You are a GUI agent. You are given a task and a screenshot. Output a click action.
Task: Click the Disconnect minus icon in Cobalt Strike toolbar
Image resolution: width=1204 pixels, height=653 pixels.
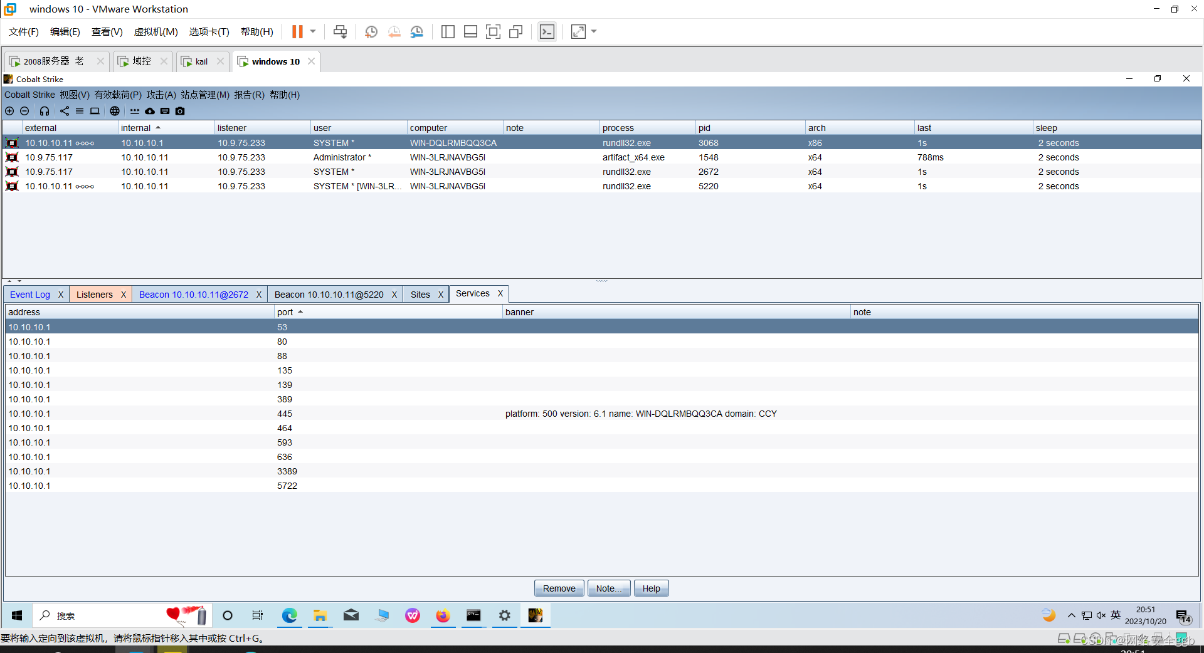(24, 111)
